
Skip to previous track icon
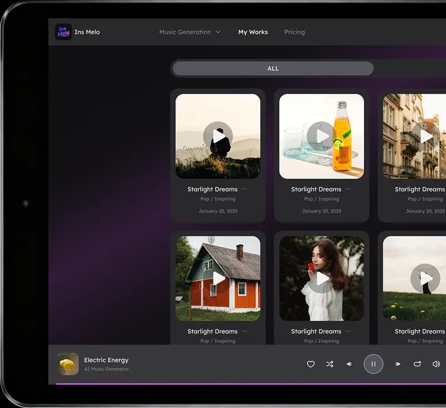coord(349,364)
